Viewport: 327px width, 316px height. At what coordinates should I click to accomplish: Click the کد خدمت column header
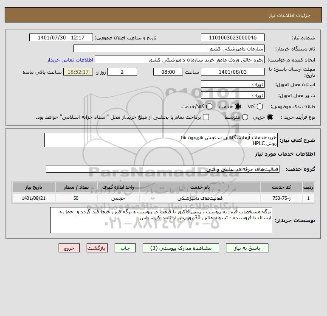click(281, 187)
